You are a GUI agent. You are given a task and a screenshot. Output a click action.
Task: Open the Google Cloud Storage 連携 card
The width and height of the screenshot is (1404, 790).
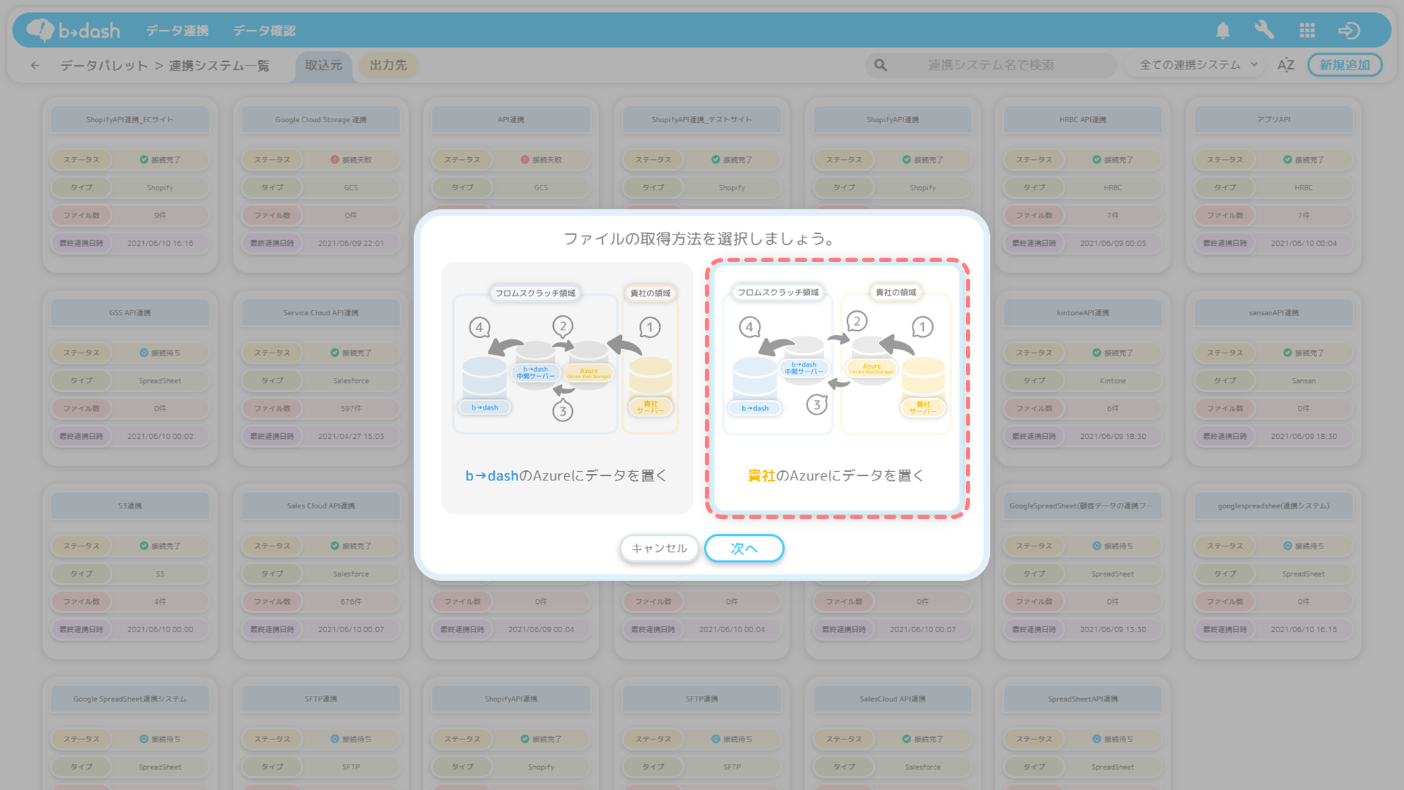[321, 185]
